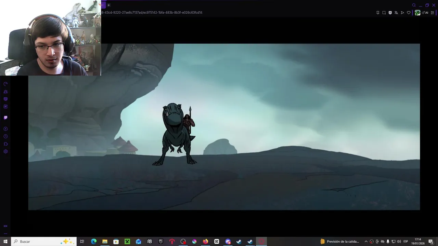Open the blue Mail app icon
This screenshot has height=246, width=438.
point(138,242)
